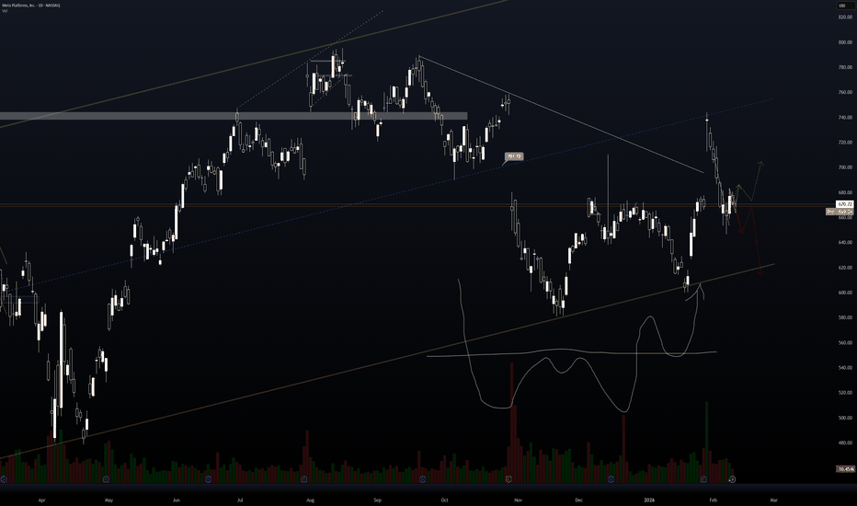Image resolution: width=857 pixels, height=506 pixels.
Task: Click the event marker in late October
Action: point(508,479)
